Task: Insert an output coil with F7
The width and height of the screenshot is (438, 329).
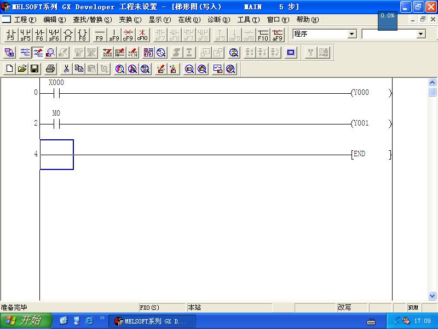Action: [x=68, y=35]
